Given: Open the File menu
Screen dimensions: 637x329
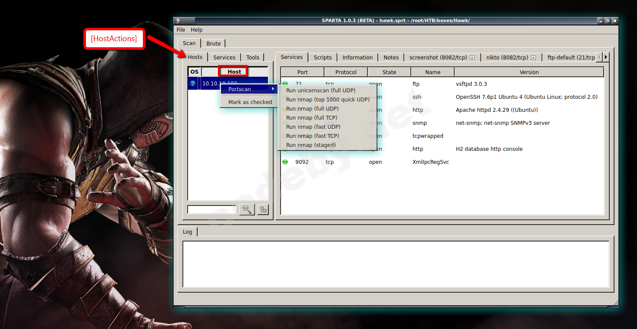Looking at the screenshot, I should pos(180,29).
